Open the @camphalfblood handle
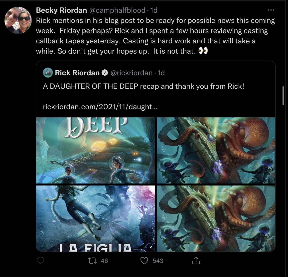 point(117,10)
